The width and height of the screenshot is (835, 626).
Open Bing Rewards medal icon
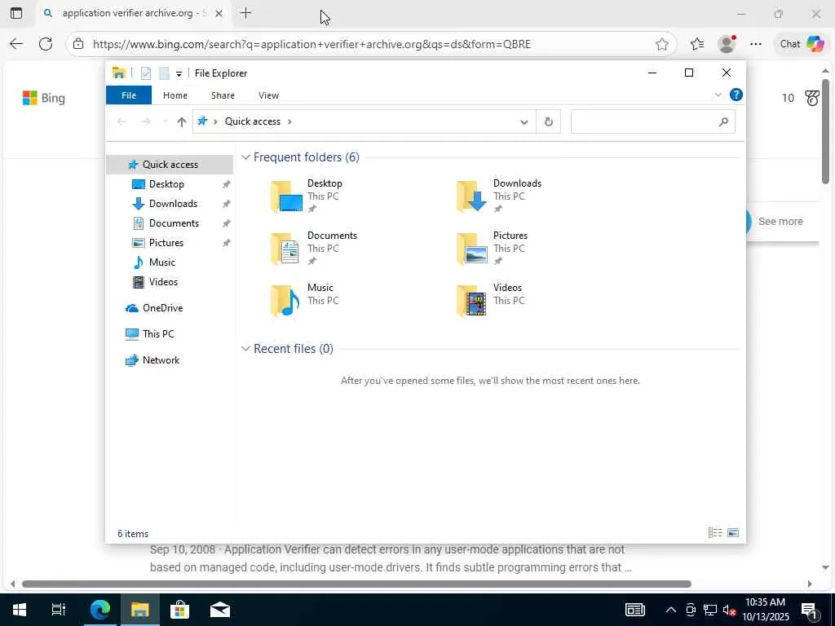click(x=812, y=98)
